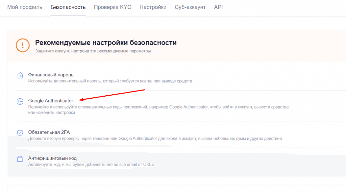346x194 pixels.
Task: Click the orange warning exclamation icon
Action: 23,45
